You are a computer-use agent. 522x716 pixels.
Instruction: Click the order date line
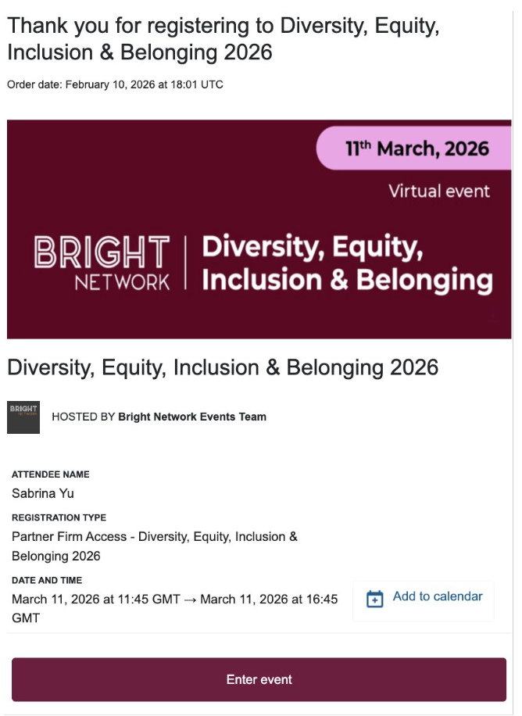[x=115, y=84]
